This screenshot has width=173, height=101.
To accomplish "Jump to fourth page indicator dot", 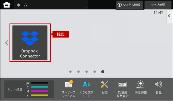I will pos(95,72).
